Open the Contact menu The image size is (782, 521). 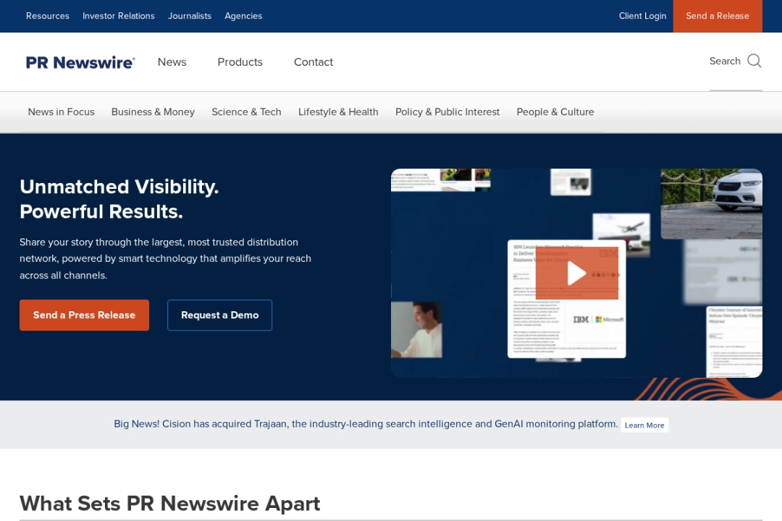313,62
